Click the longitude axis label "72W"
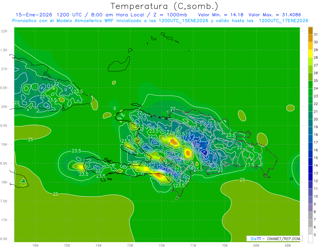This screenshot has width=323, height=249. click(161, 246)
